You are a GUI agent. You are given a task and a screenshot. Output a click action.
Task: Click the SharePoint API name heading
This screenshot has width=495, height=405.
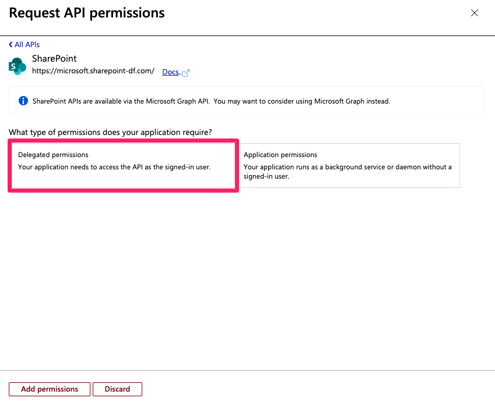pyautogui.click(x=54, y=59)
